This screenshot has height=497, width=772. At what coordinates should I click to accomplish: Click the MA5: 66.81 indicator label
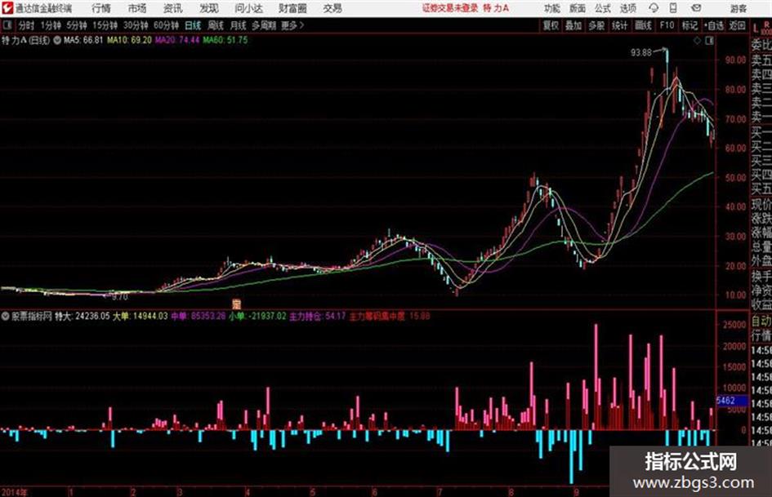point(83,40)
